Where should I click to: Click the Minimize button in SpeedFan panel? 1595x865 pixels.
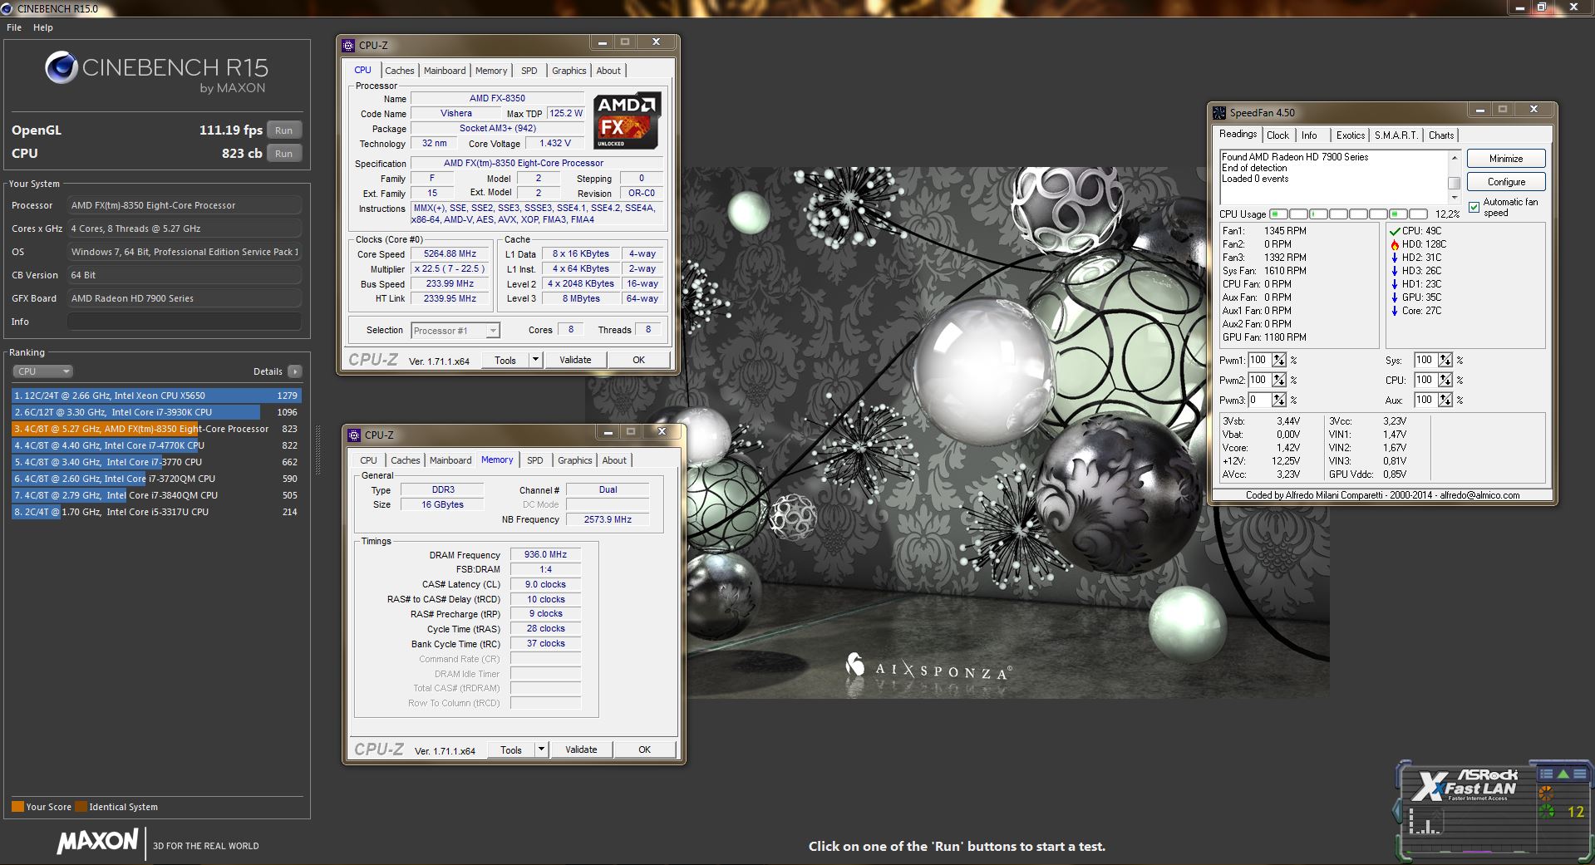(1506, 159)
